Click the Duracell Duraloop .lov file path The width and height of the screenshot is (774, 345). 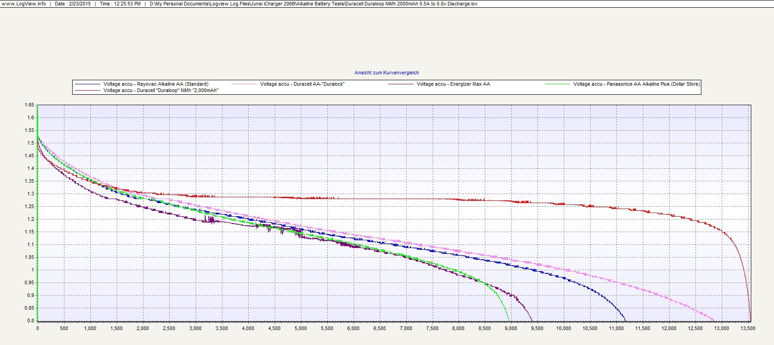tap(313, 4)
